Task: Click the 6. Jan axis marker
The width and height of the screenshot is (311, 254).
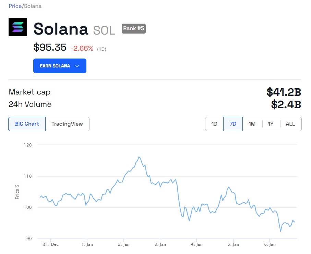Action: point(270,244)
